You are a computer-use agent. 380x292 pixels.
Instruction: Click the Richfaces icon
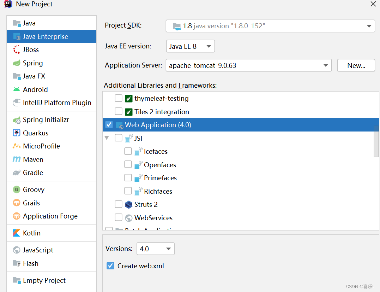tap(138, 191)
